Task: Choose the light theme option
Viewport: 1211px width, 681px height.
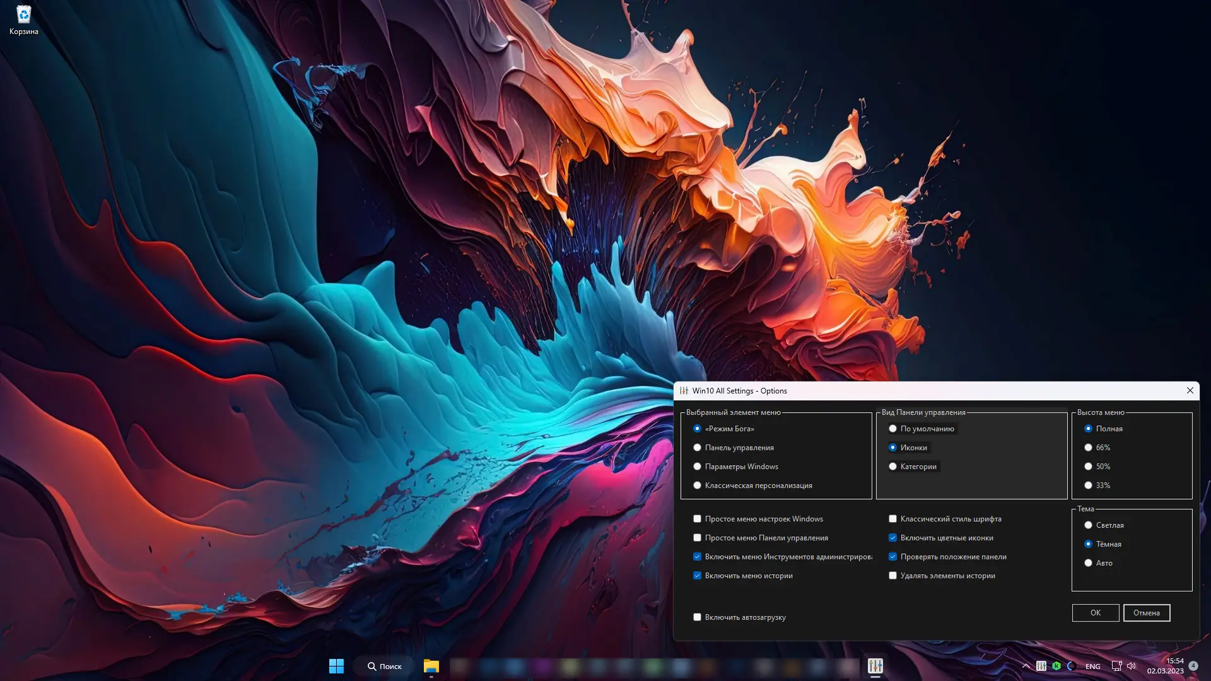Action: pos(1088,525)
